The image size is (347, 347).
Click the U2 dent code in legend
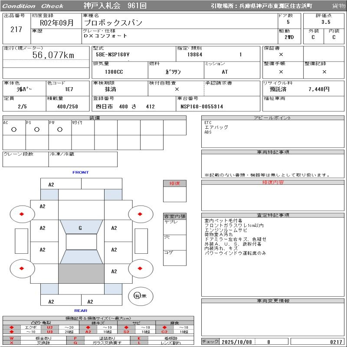49,327
